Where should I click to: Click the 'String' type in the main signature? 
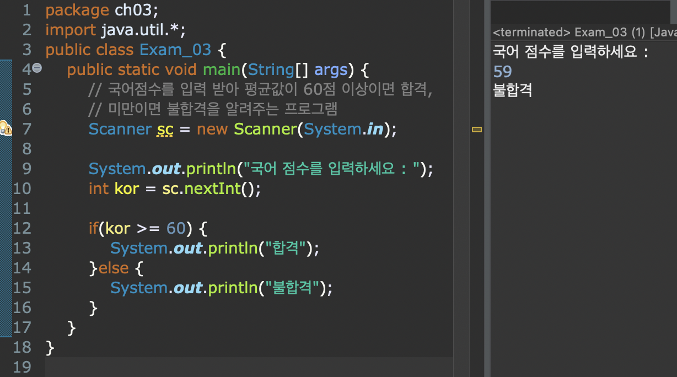pyautogui.click(x=271, y=69)
